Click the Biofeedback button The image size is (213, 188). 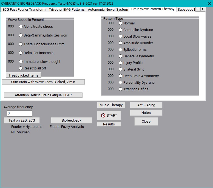pos(72,120)
